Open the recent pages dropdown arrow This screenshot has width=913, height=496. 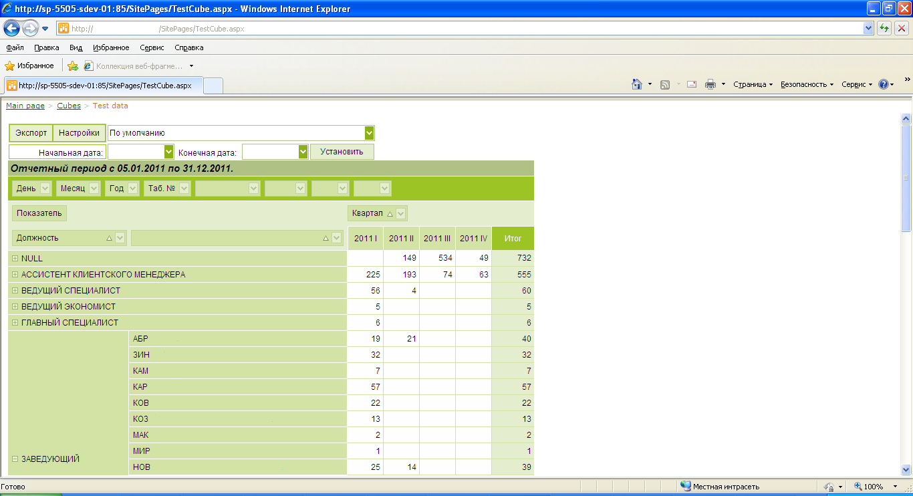pos(45,29)
